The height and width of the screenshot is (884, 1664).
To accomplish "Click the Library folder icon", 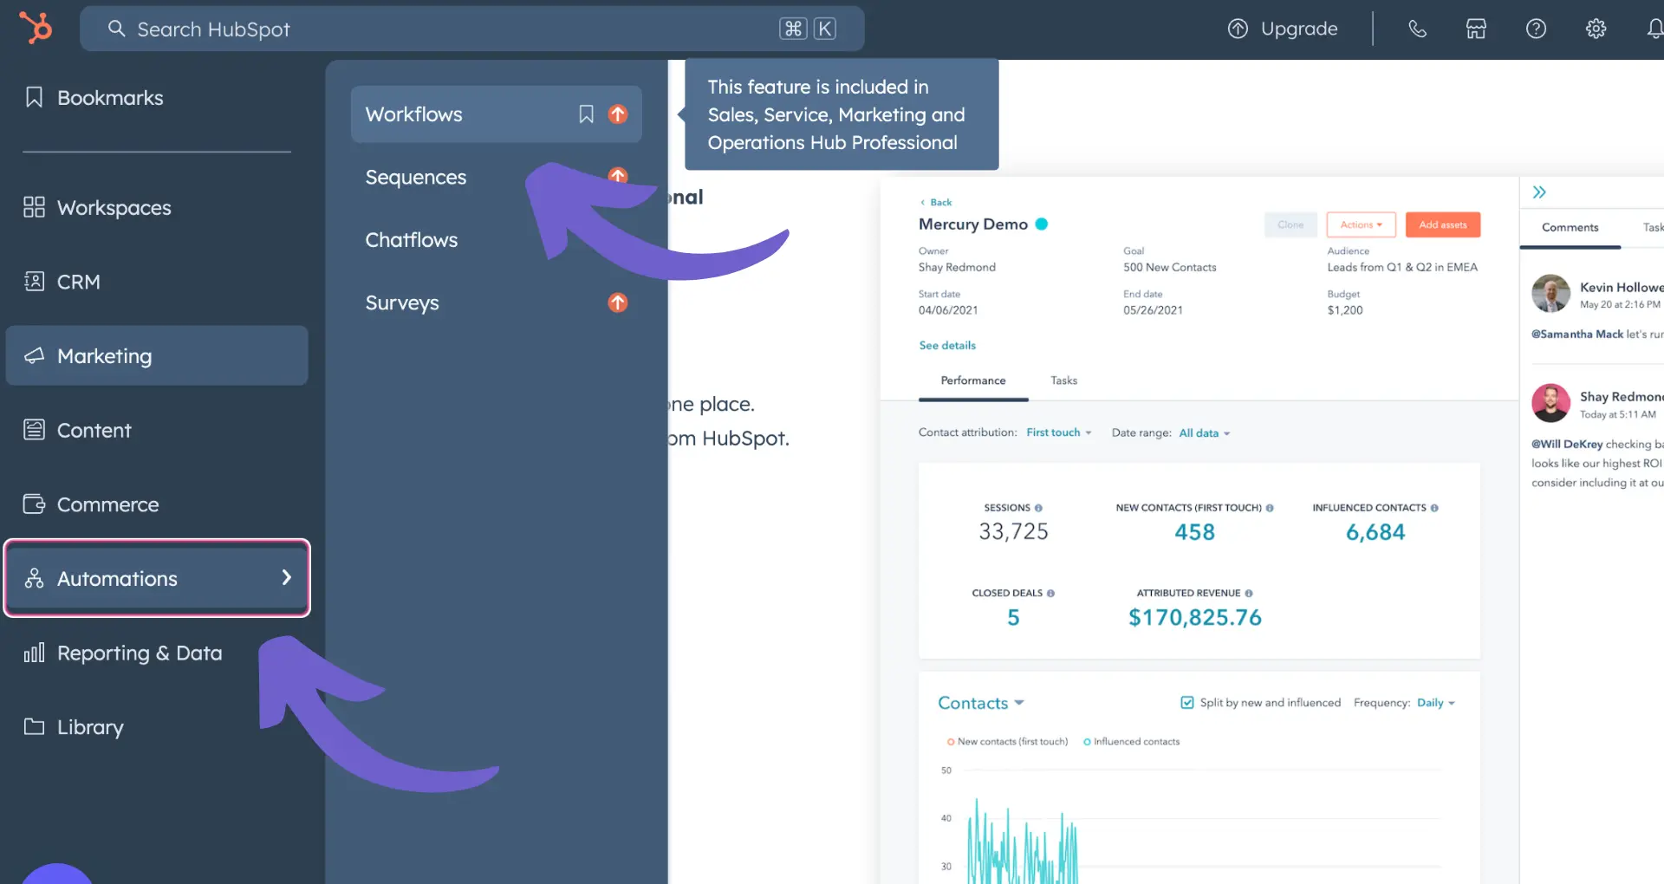I will pos(34,726).
